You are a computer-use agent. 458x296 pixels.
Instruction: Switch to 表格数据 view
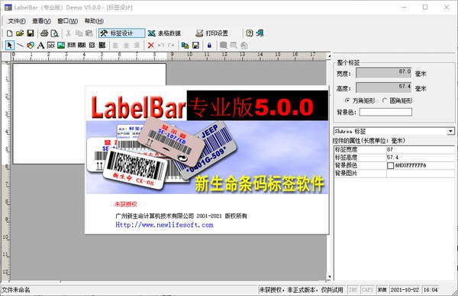coord(164,33)
